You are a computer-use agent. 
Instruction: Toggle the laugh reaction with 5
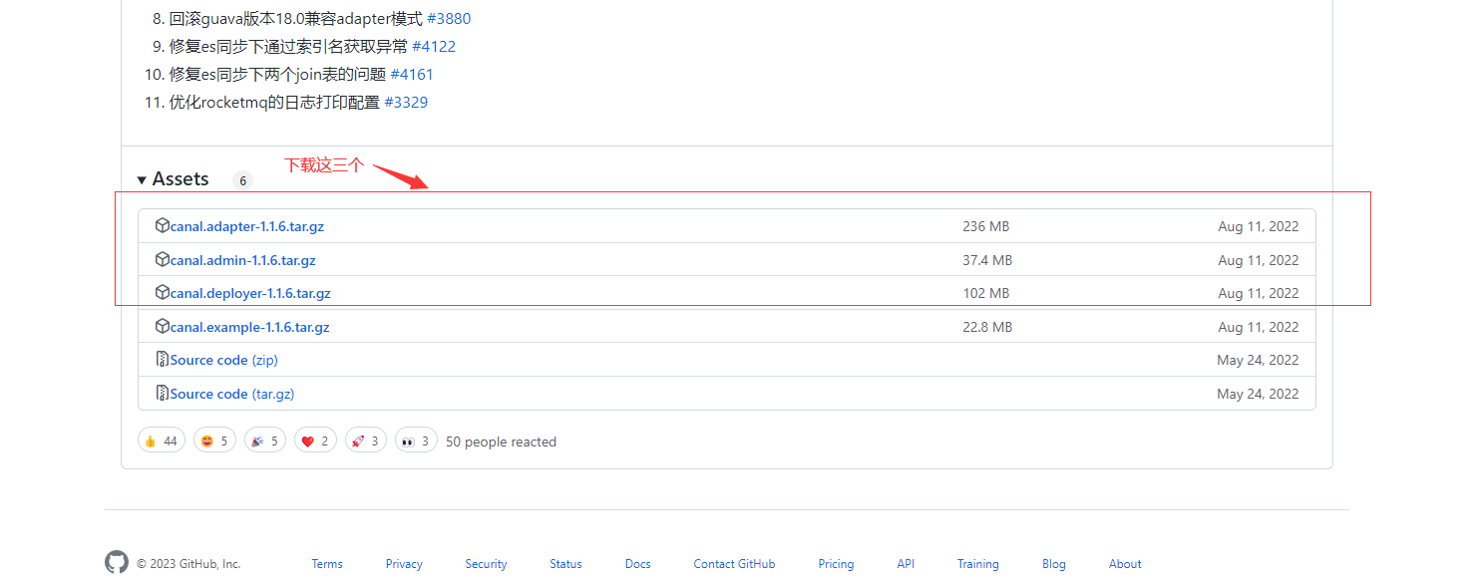pos(213,440)
